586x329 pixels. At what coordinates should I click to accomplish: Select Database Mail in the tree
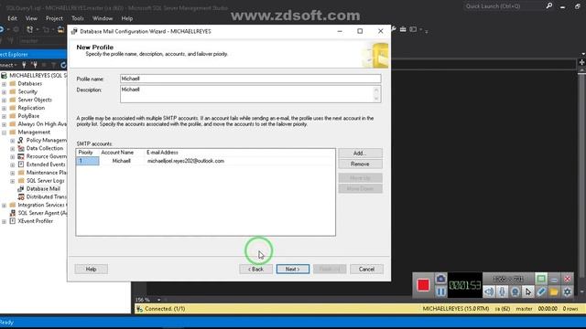click(43, 189)
